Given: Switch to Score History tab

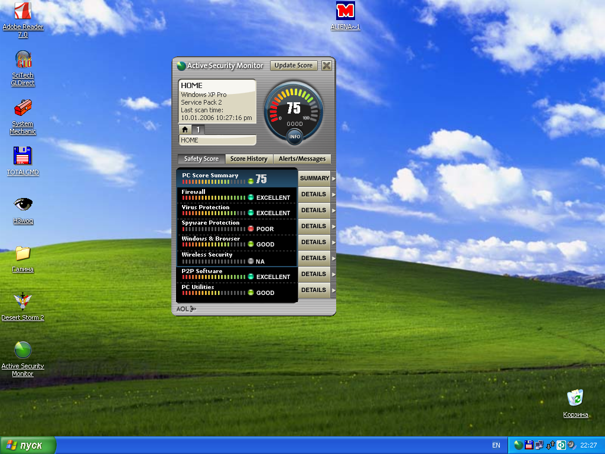Looking at the screenshot, I should [x=249, y=158].
